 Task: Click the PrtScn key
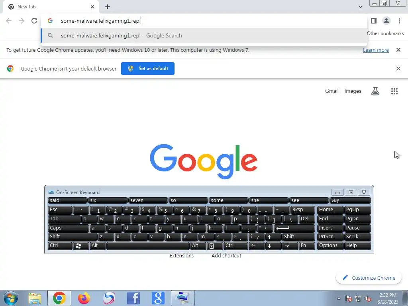330,237
